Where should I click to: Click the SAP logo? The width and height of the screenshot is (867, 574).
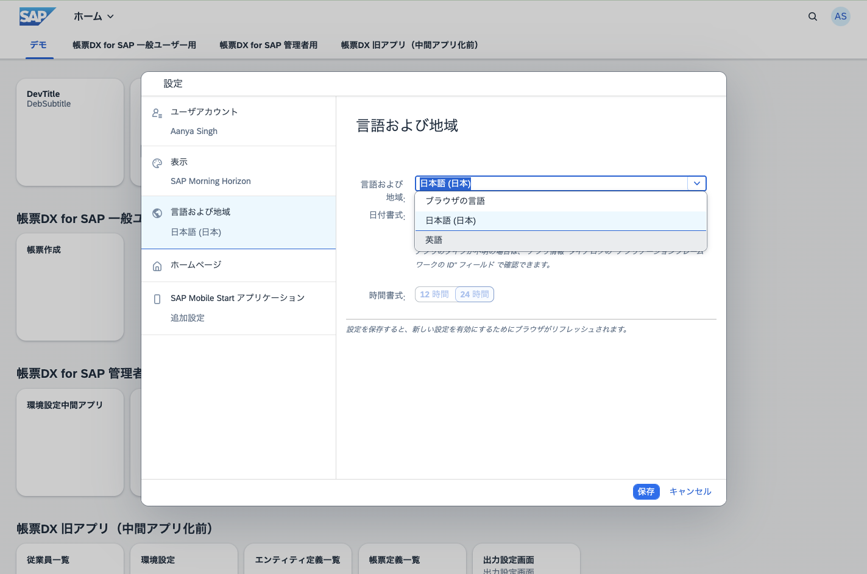coord(37,16)
